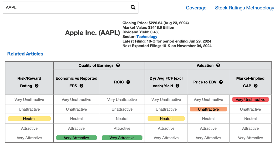Follow the Technology sector link

click(147, 37)
